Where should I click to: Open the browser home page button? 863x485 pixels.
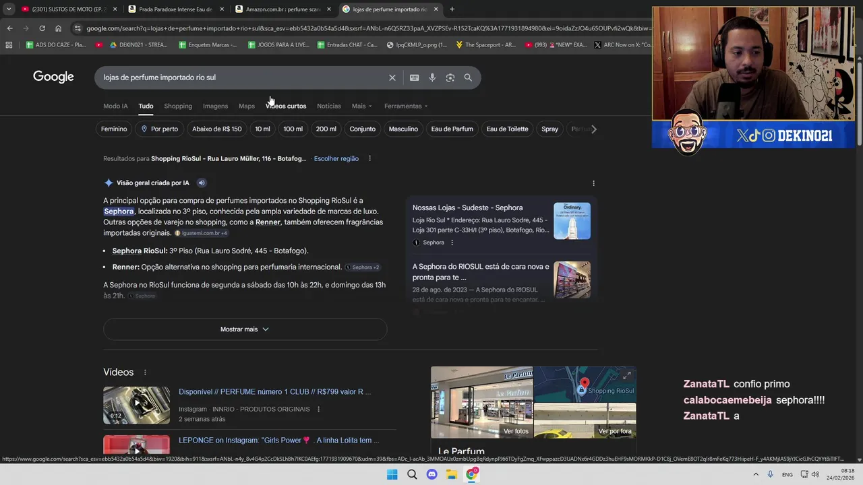pos(58,28)
